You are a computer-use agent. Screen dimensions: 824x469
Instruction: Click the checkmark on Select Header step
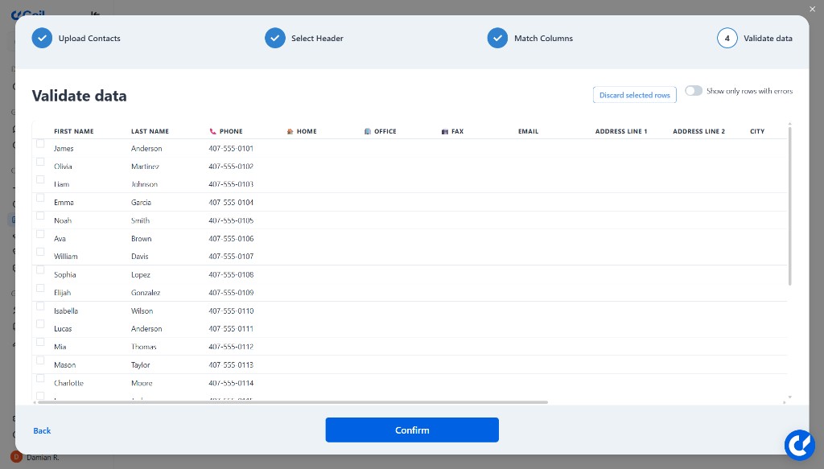(275, 38)
